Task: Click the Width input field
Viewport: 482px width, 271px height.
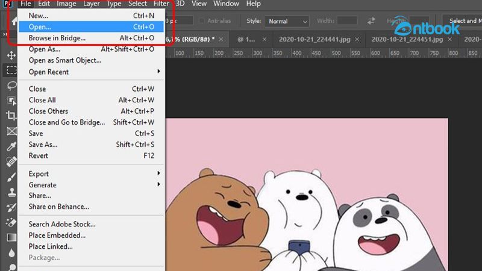Action: pyautogui.click(x=347, y=21)
